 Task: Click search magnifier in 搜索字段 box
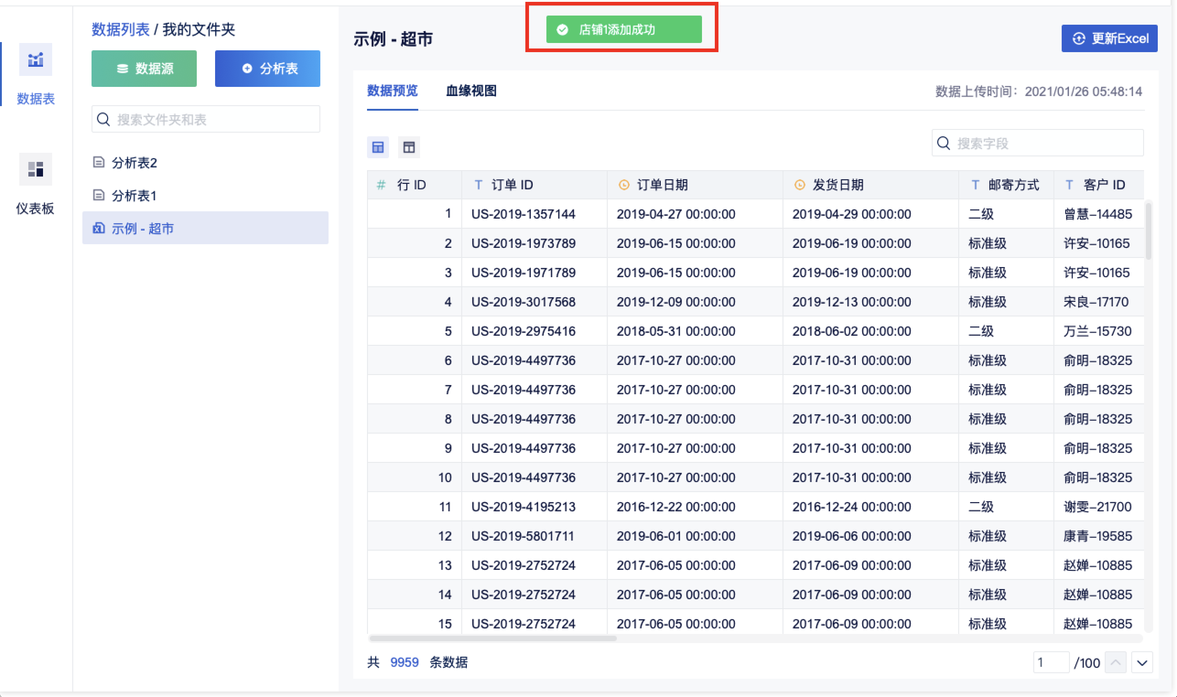coord(944,143)
